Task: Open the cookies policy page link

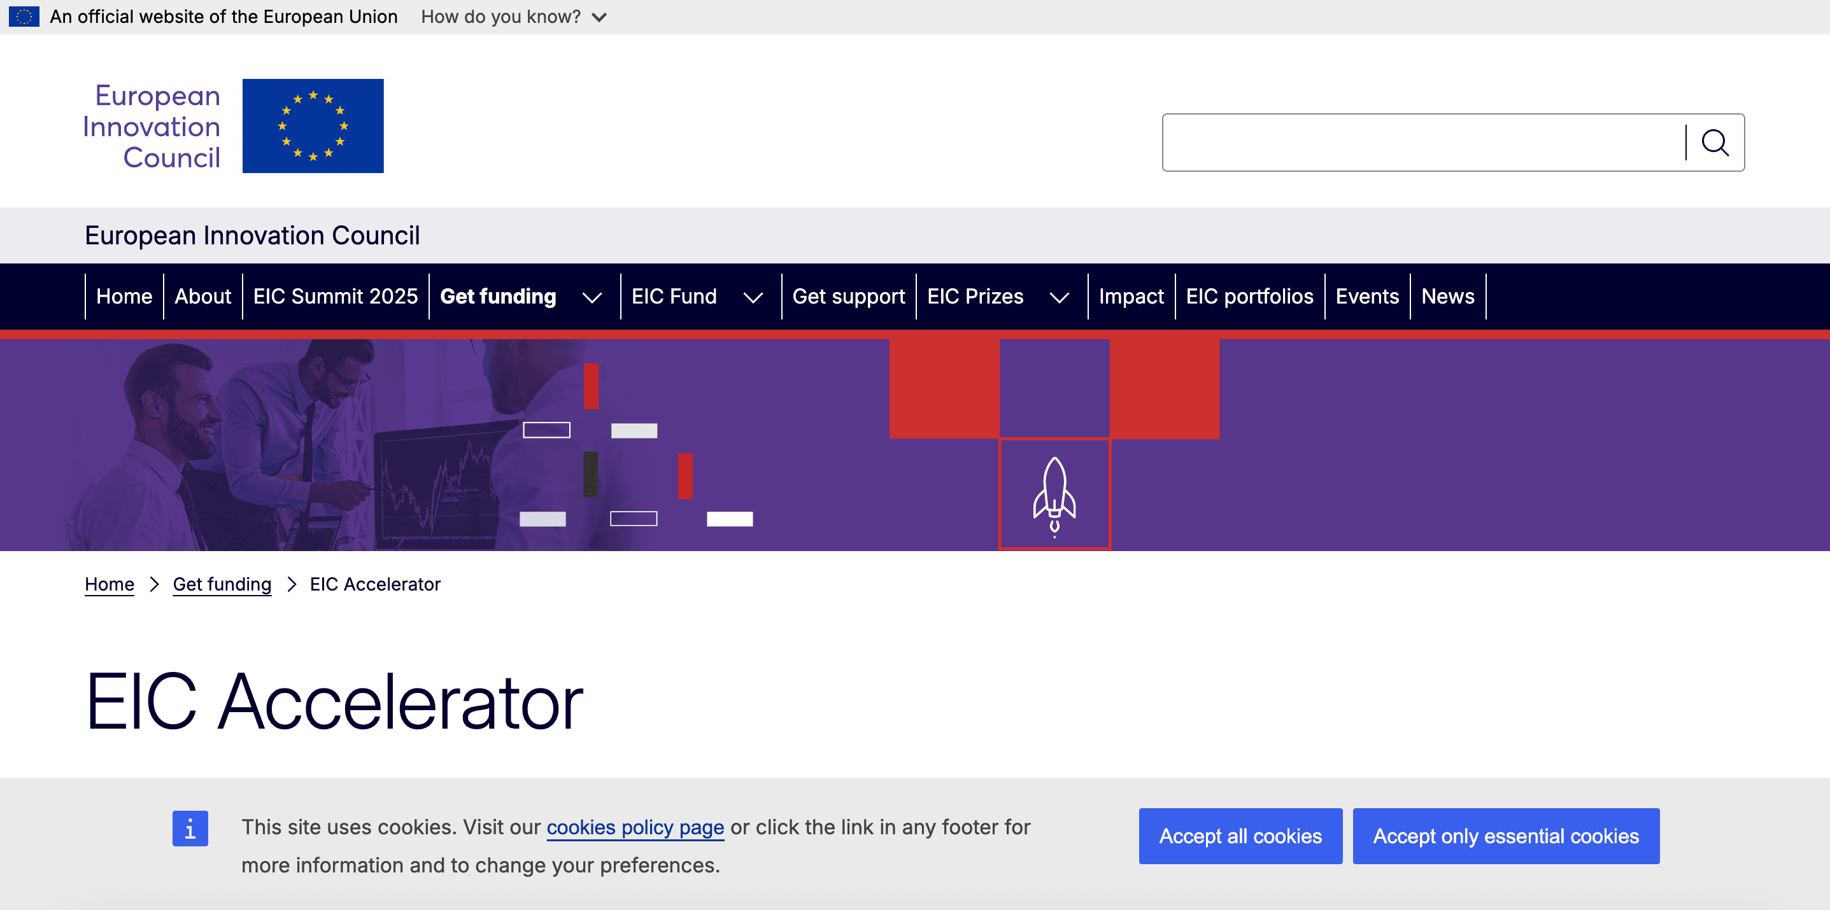Action: pos(635,827)
